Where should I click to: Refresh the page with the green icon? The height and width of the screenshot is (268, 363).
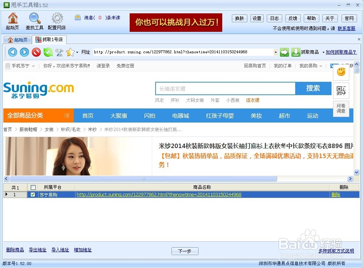(x=48, y=52)
